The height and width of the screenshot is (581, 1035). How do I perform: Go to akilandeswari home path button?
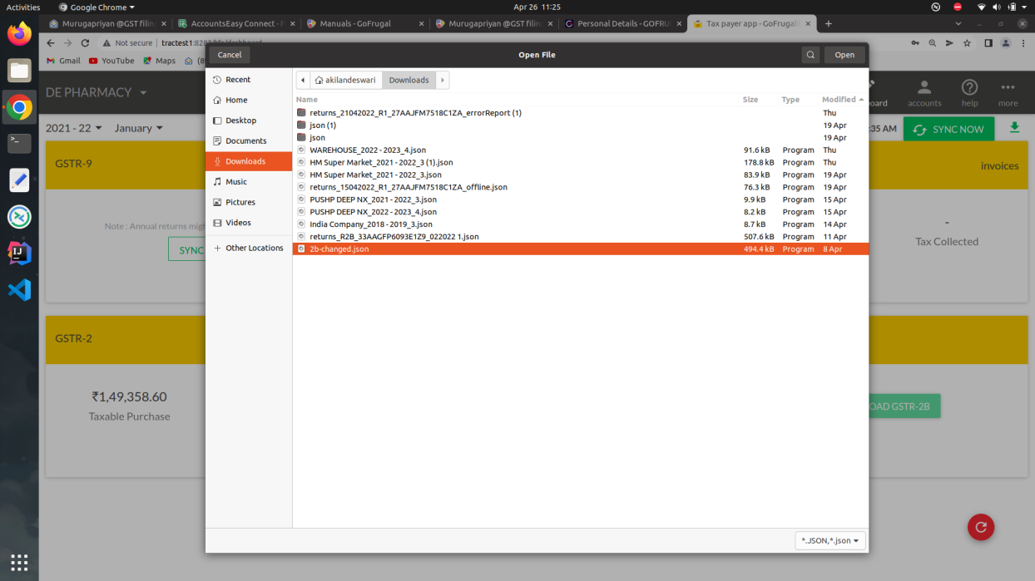[x=345, y=80]
